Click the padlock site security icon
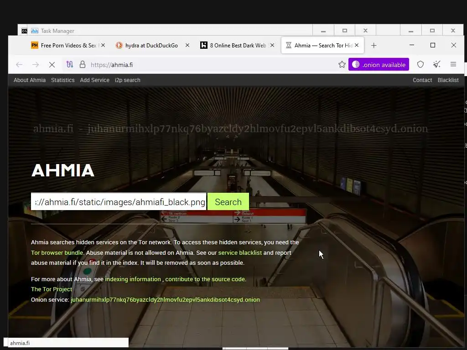The height and width of the screenshot is (350, 467). pyautogui.click(x=83, y=65)
